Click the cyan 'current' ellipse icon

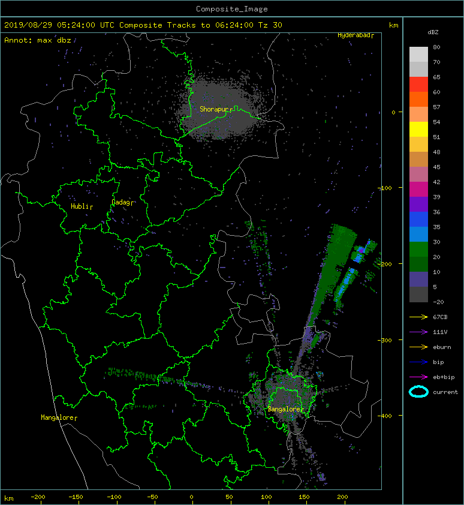pos(418,392)
